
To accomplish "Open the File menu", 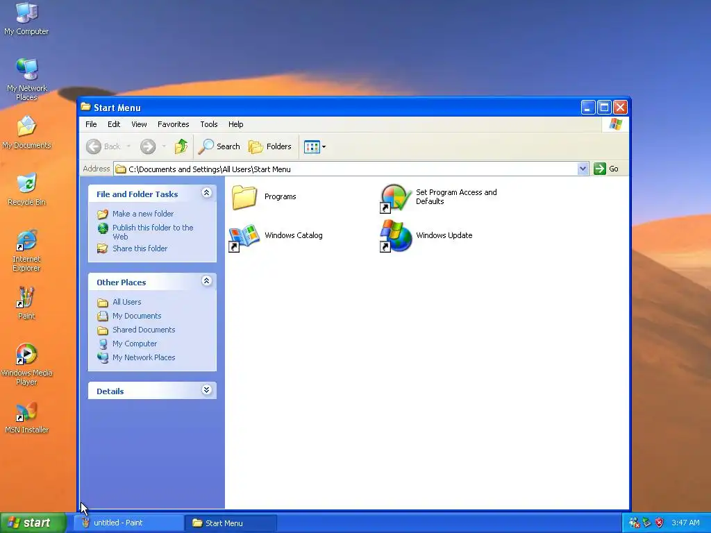I will (x=91, y=124).
